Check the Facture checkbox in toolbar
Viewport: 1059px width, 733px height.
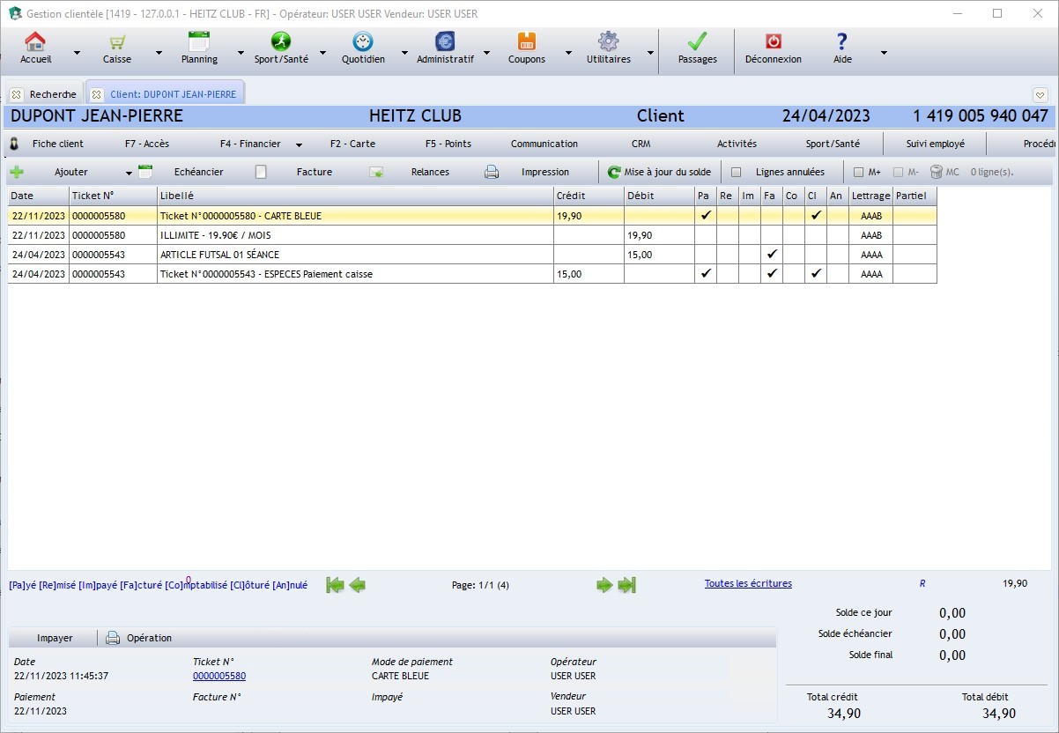click(x=261, y=171)
